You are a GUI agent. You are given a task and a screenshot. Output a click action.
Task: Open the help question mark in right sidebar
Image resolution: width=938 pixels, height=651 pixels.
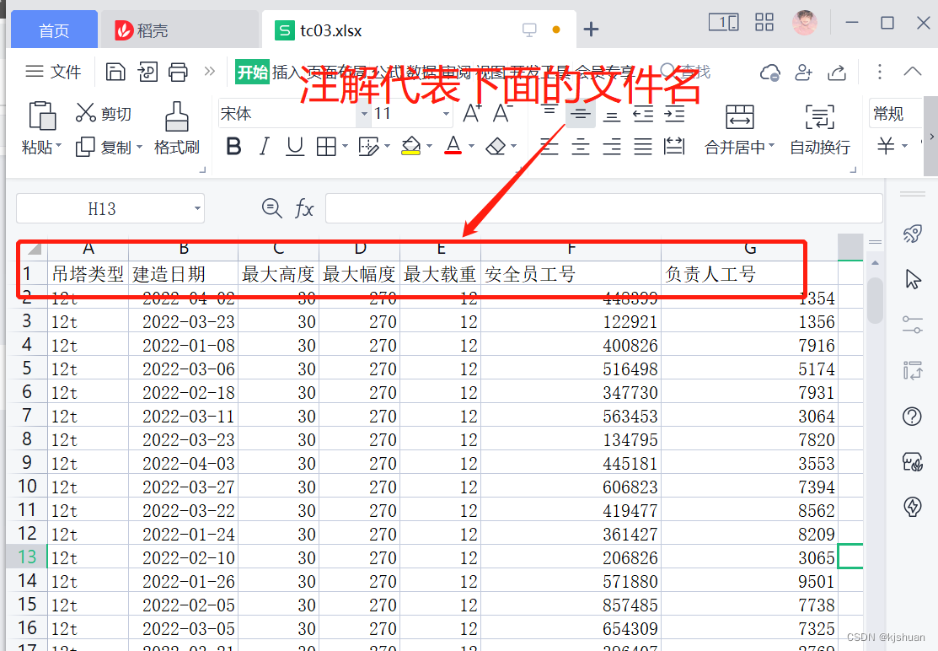coord(912,417)
